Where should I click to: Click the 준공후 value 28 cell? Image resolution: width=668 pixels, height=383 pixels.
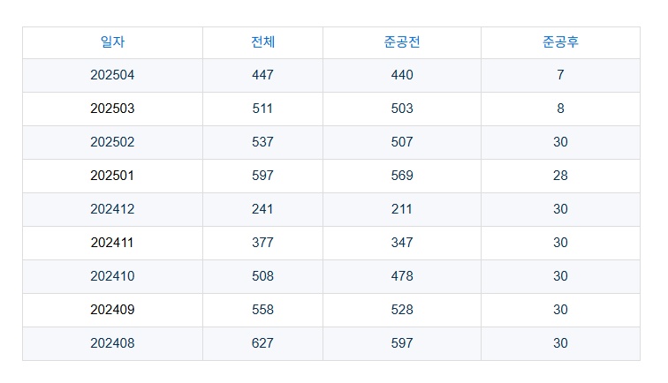[560, 176]
